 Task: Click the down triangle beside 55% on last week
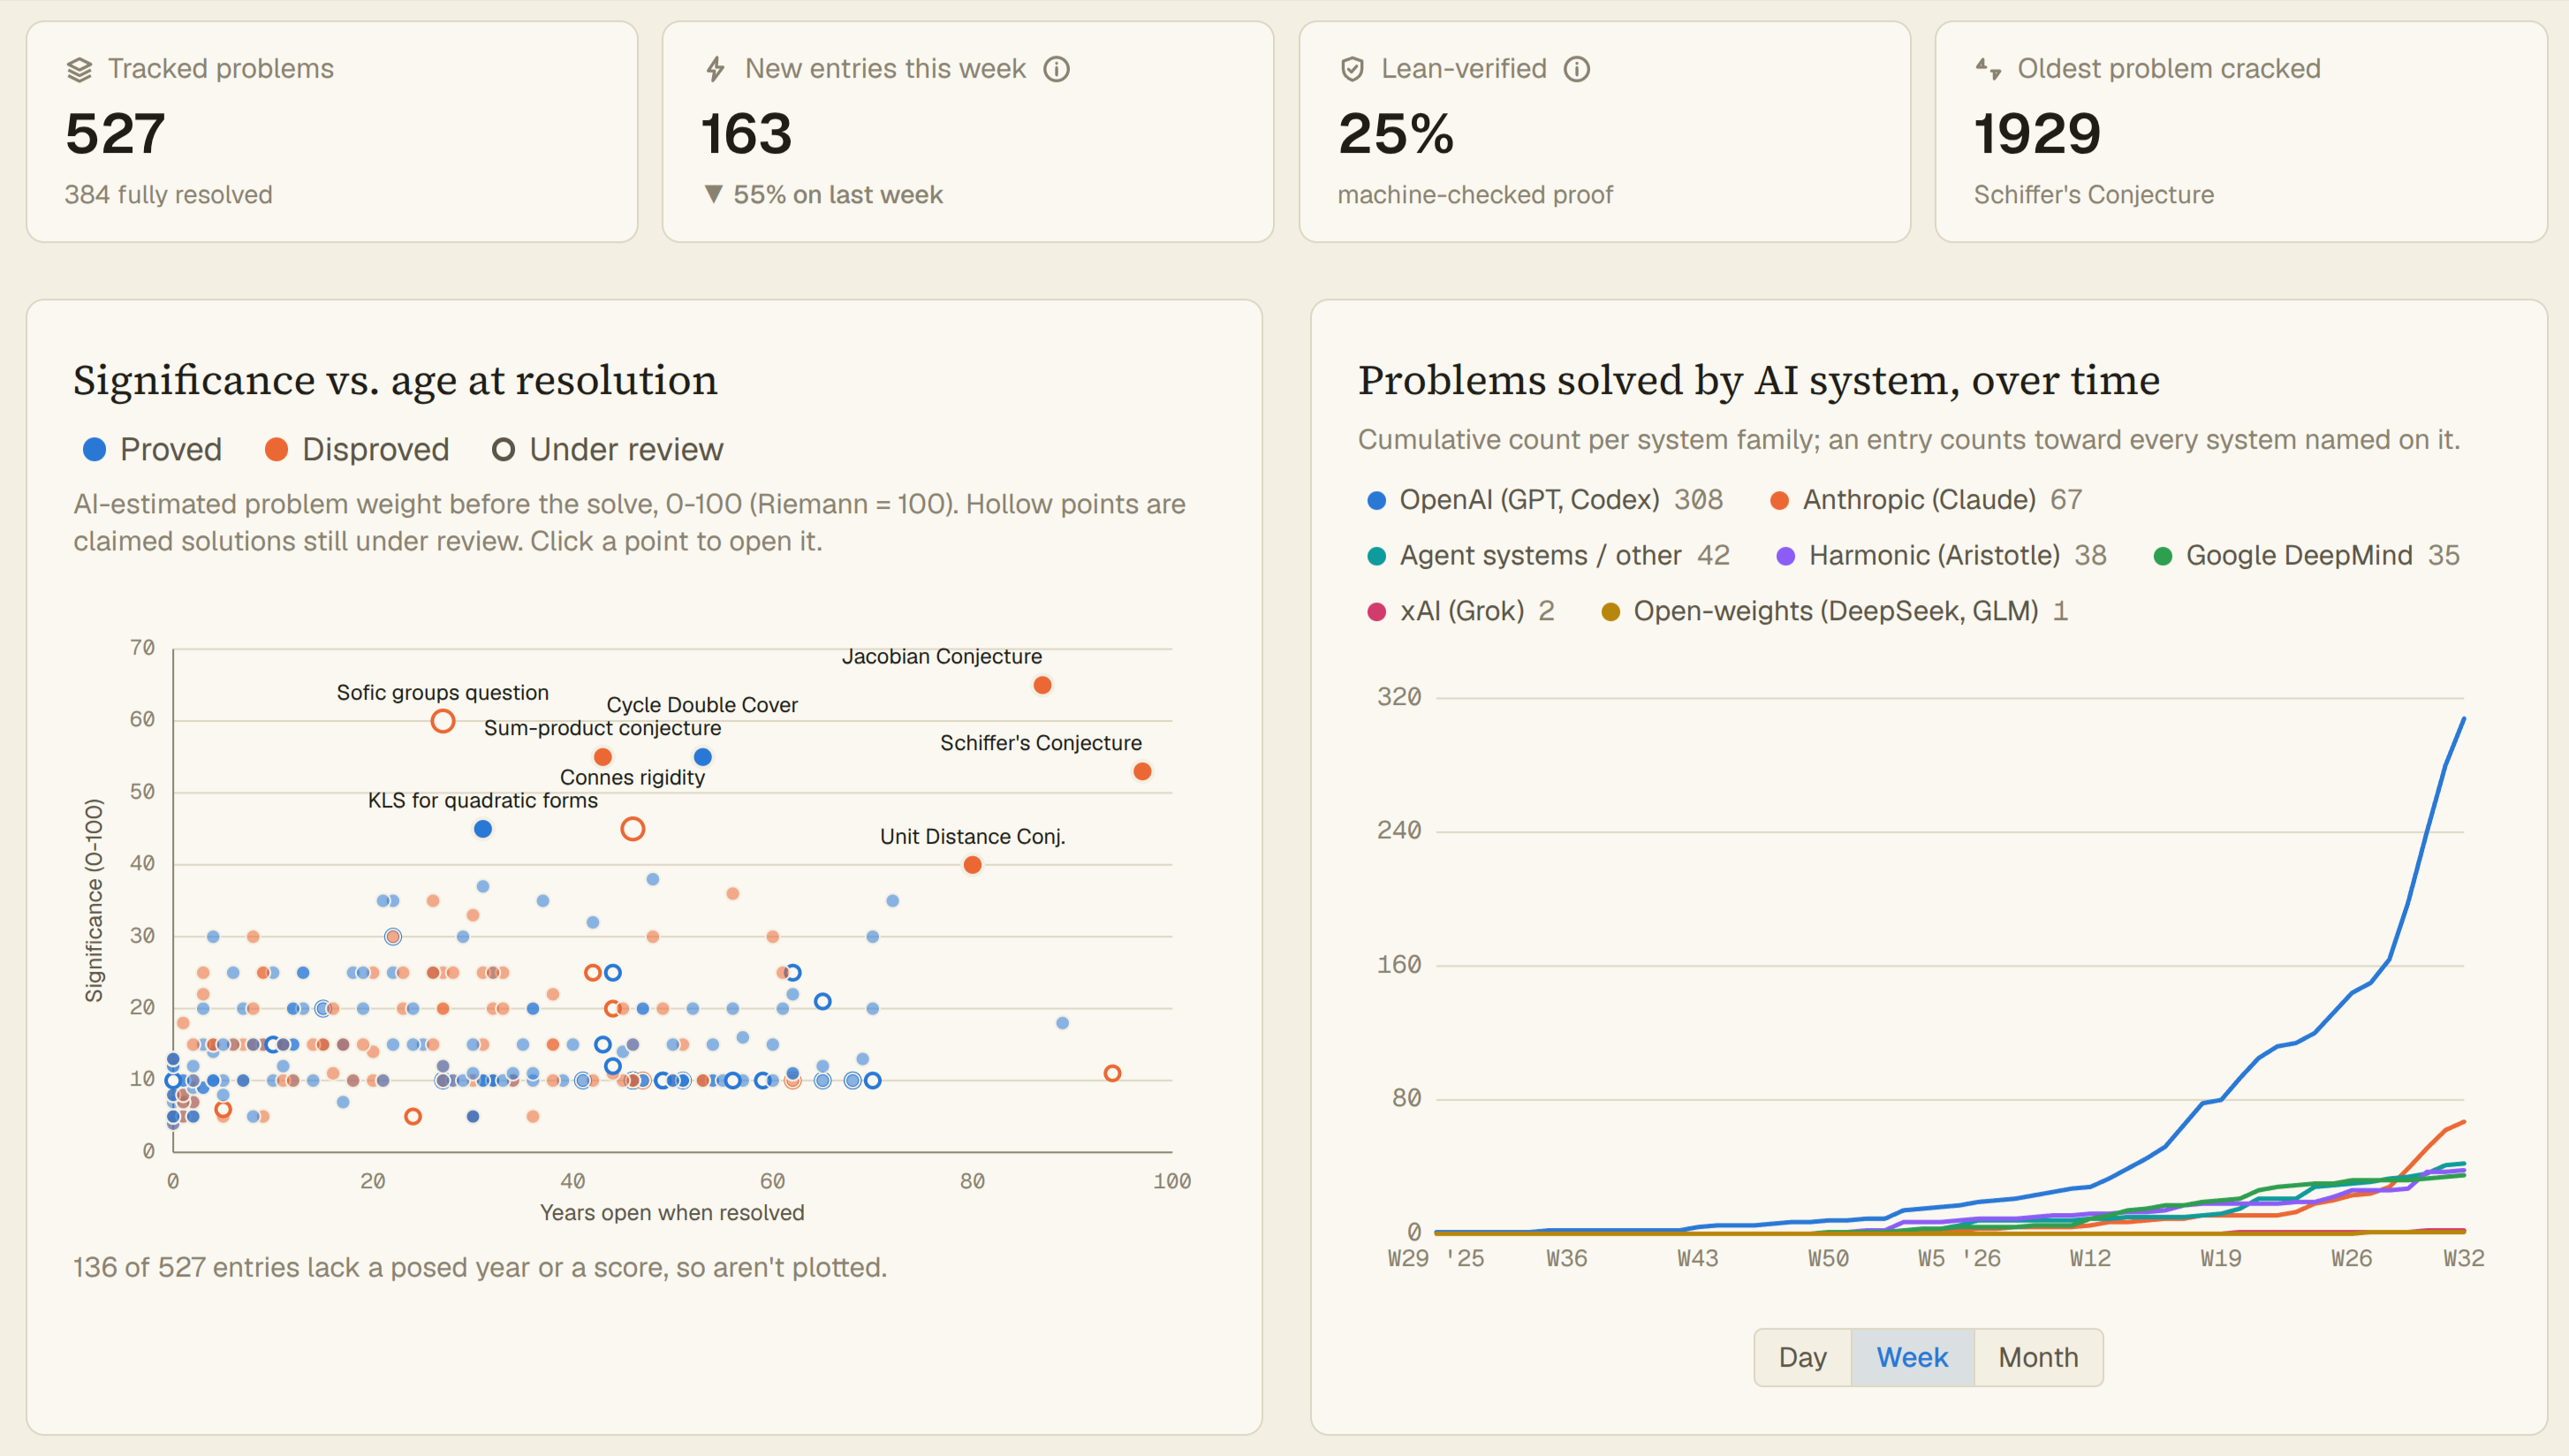pyautogui.click(x=713, y=194)
